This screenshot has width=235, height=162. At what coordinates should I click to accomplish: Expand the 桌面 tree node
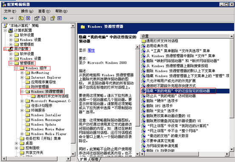coord(16,143)
